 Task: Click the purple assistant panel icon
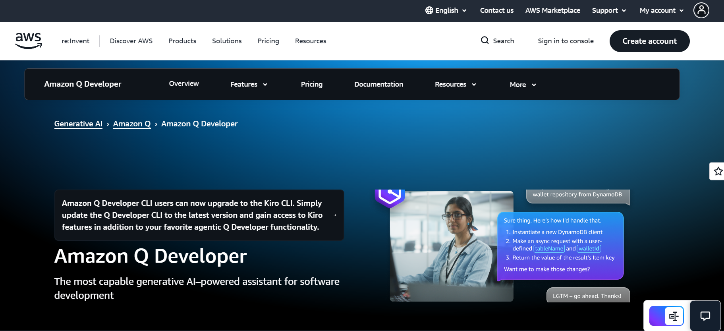click(666, 316)
